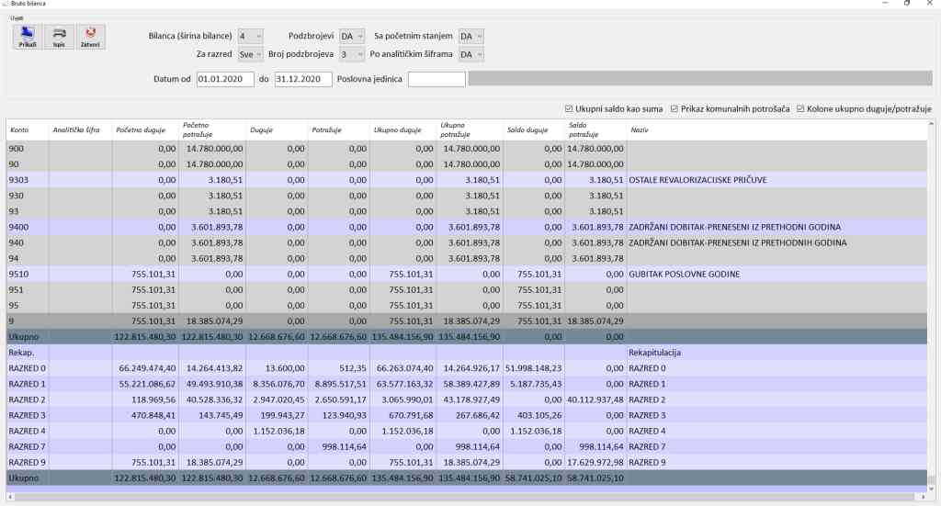Viewport: 941px width, 506px height.
Task: Click the Ispis printer icon
Action: click(x=60, y=36)
